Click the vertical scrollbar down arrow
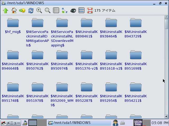 point(166,116)
